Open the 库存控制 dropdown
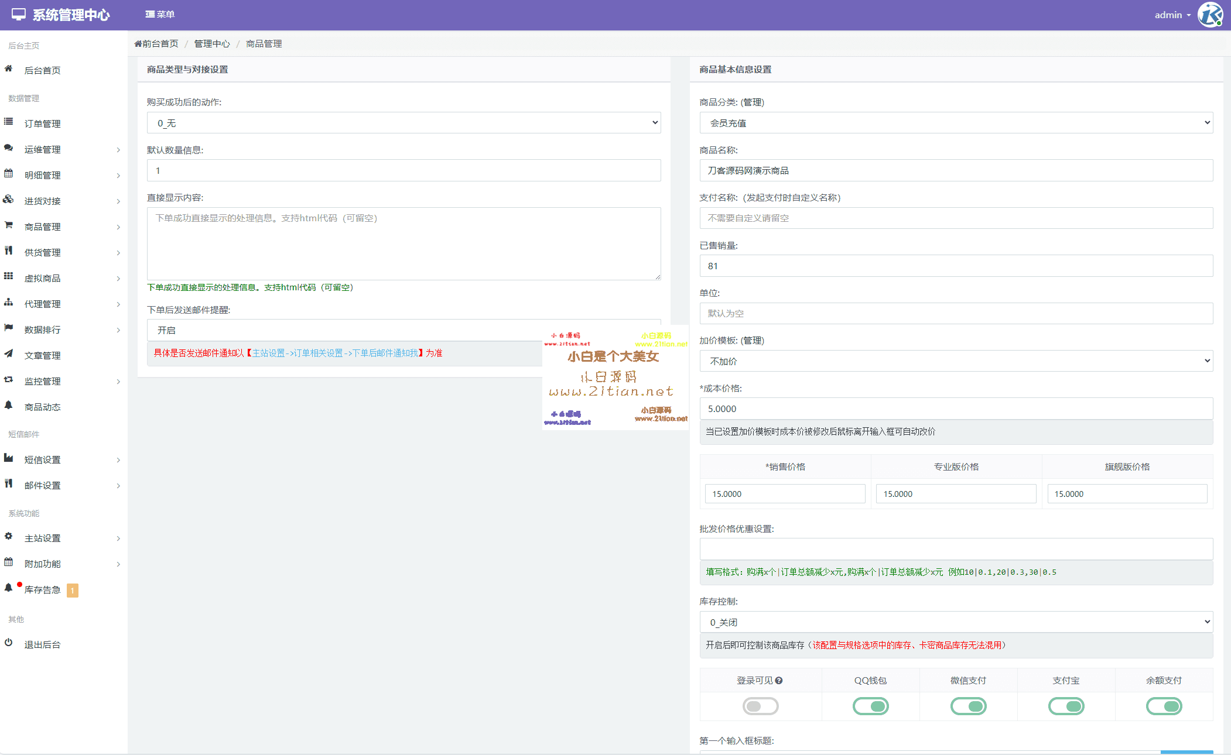Viewport: 1231px width, 755px height. tap(956, 622)
